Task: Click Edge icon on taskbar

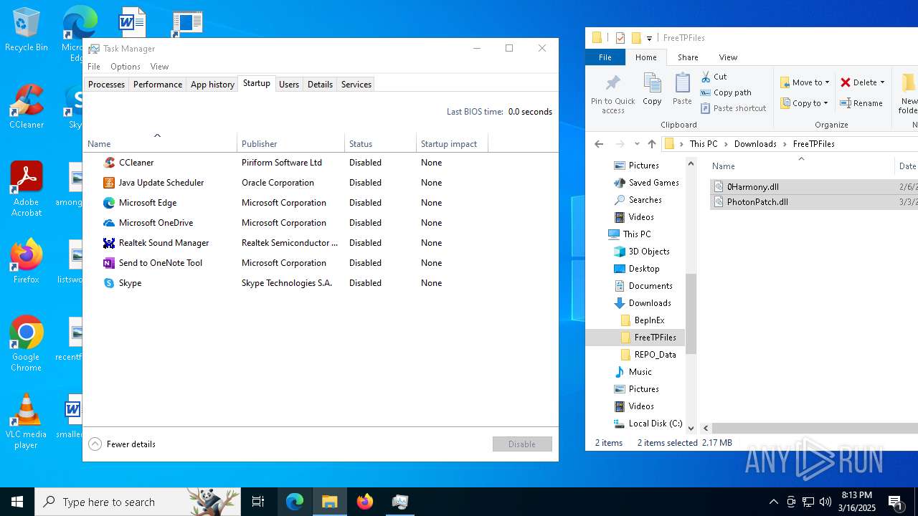Action: pos(295,502)
